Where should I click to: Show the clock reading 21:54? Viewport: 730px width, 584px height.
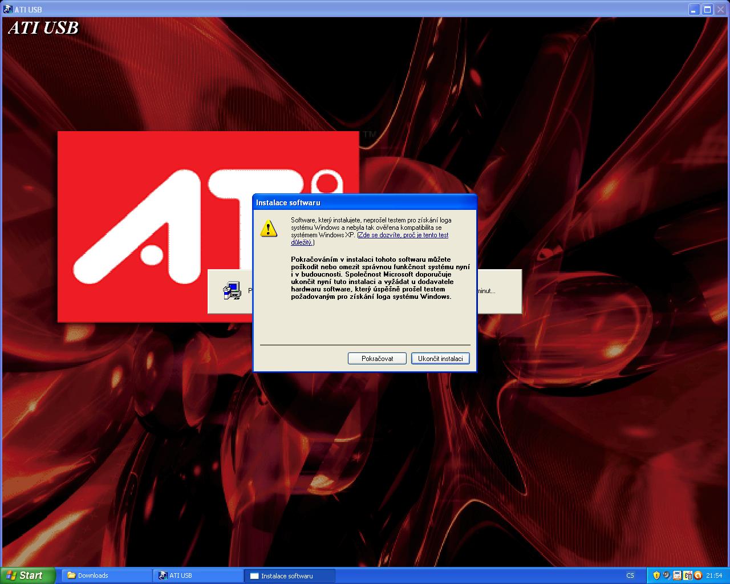coord(714,575)
